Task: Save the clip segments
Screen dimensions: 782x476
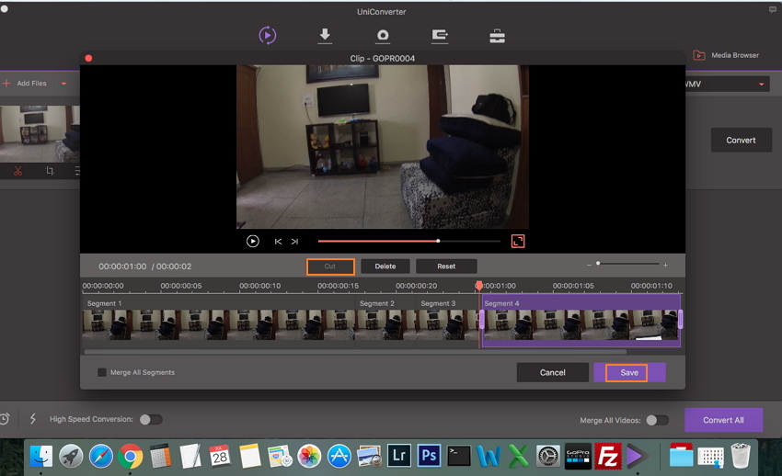Action: (x=629, y=372)
